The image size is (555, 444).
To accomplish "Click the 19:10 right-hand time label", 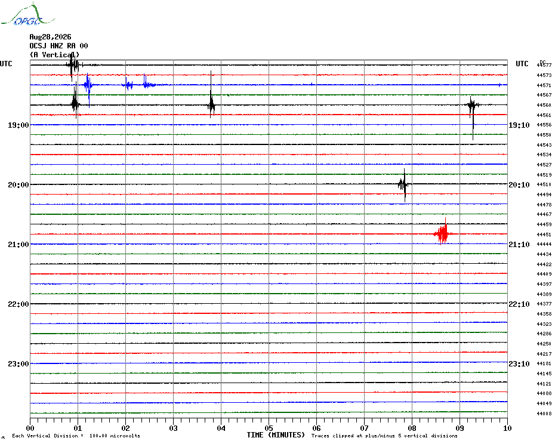I will (519, 125).
